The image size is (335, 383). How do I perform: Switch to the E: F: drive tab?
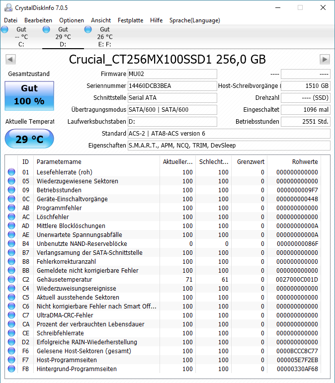pos(104,37)
